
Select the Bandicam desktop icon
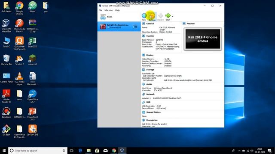(x=6, y=113)
